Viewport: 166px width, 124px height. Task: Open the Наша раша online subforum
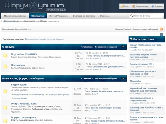point(21,95)
